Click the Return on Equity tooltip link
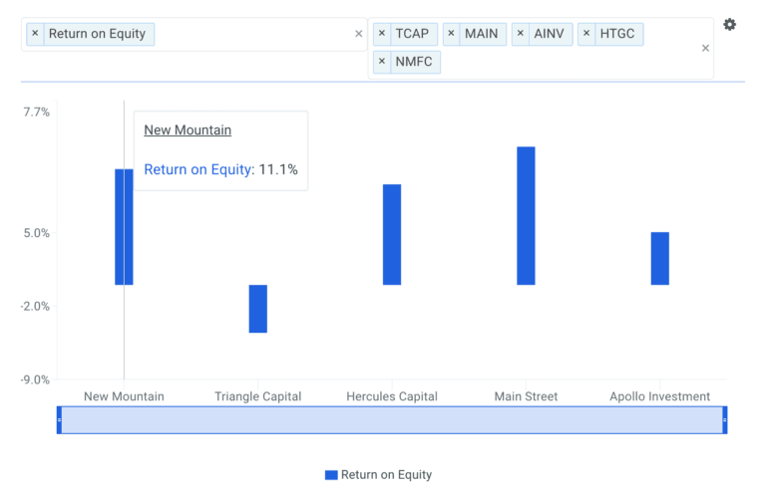 (x=198, y=170)
